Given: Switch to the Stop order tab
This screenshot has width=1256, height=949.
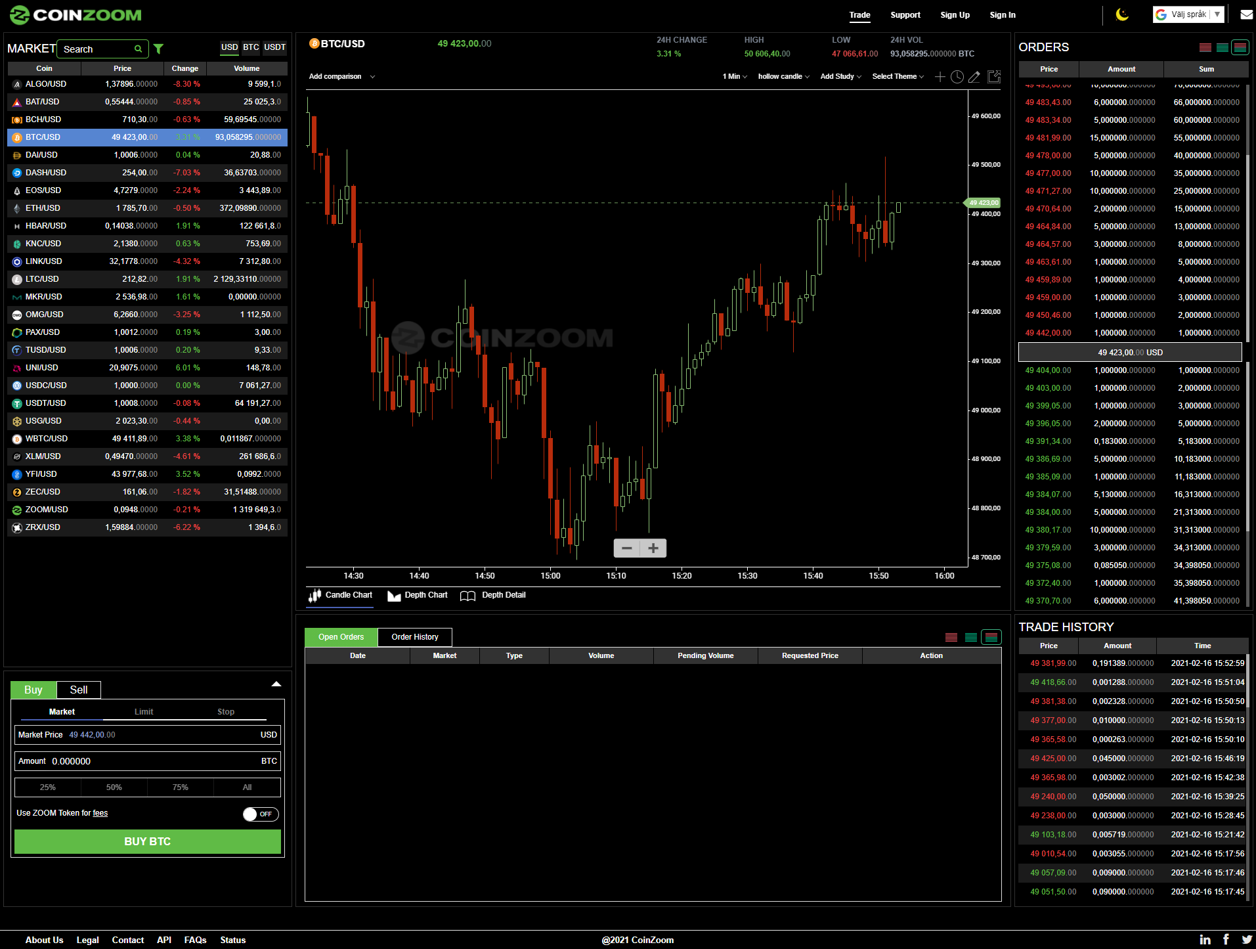Looking at the screenshot, I should tap(226, 712).
